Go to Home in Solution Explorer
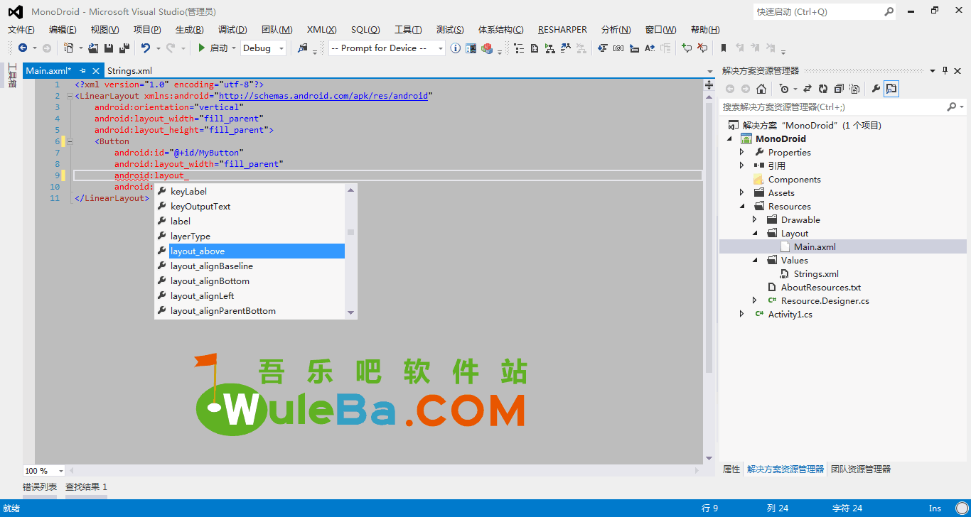Viewport: 971px width, 517px height. tap(761, 89)
